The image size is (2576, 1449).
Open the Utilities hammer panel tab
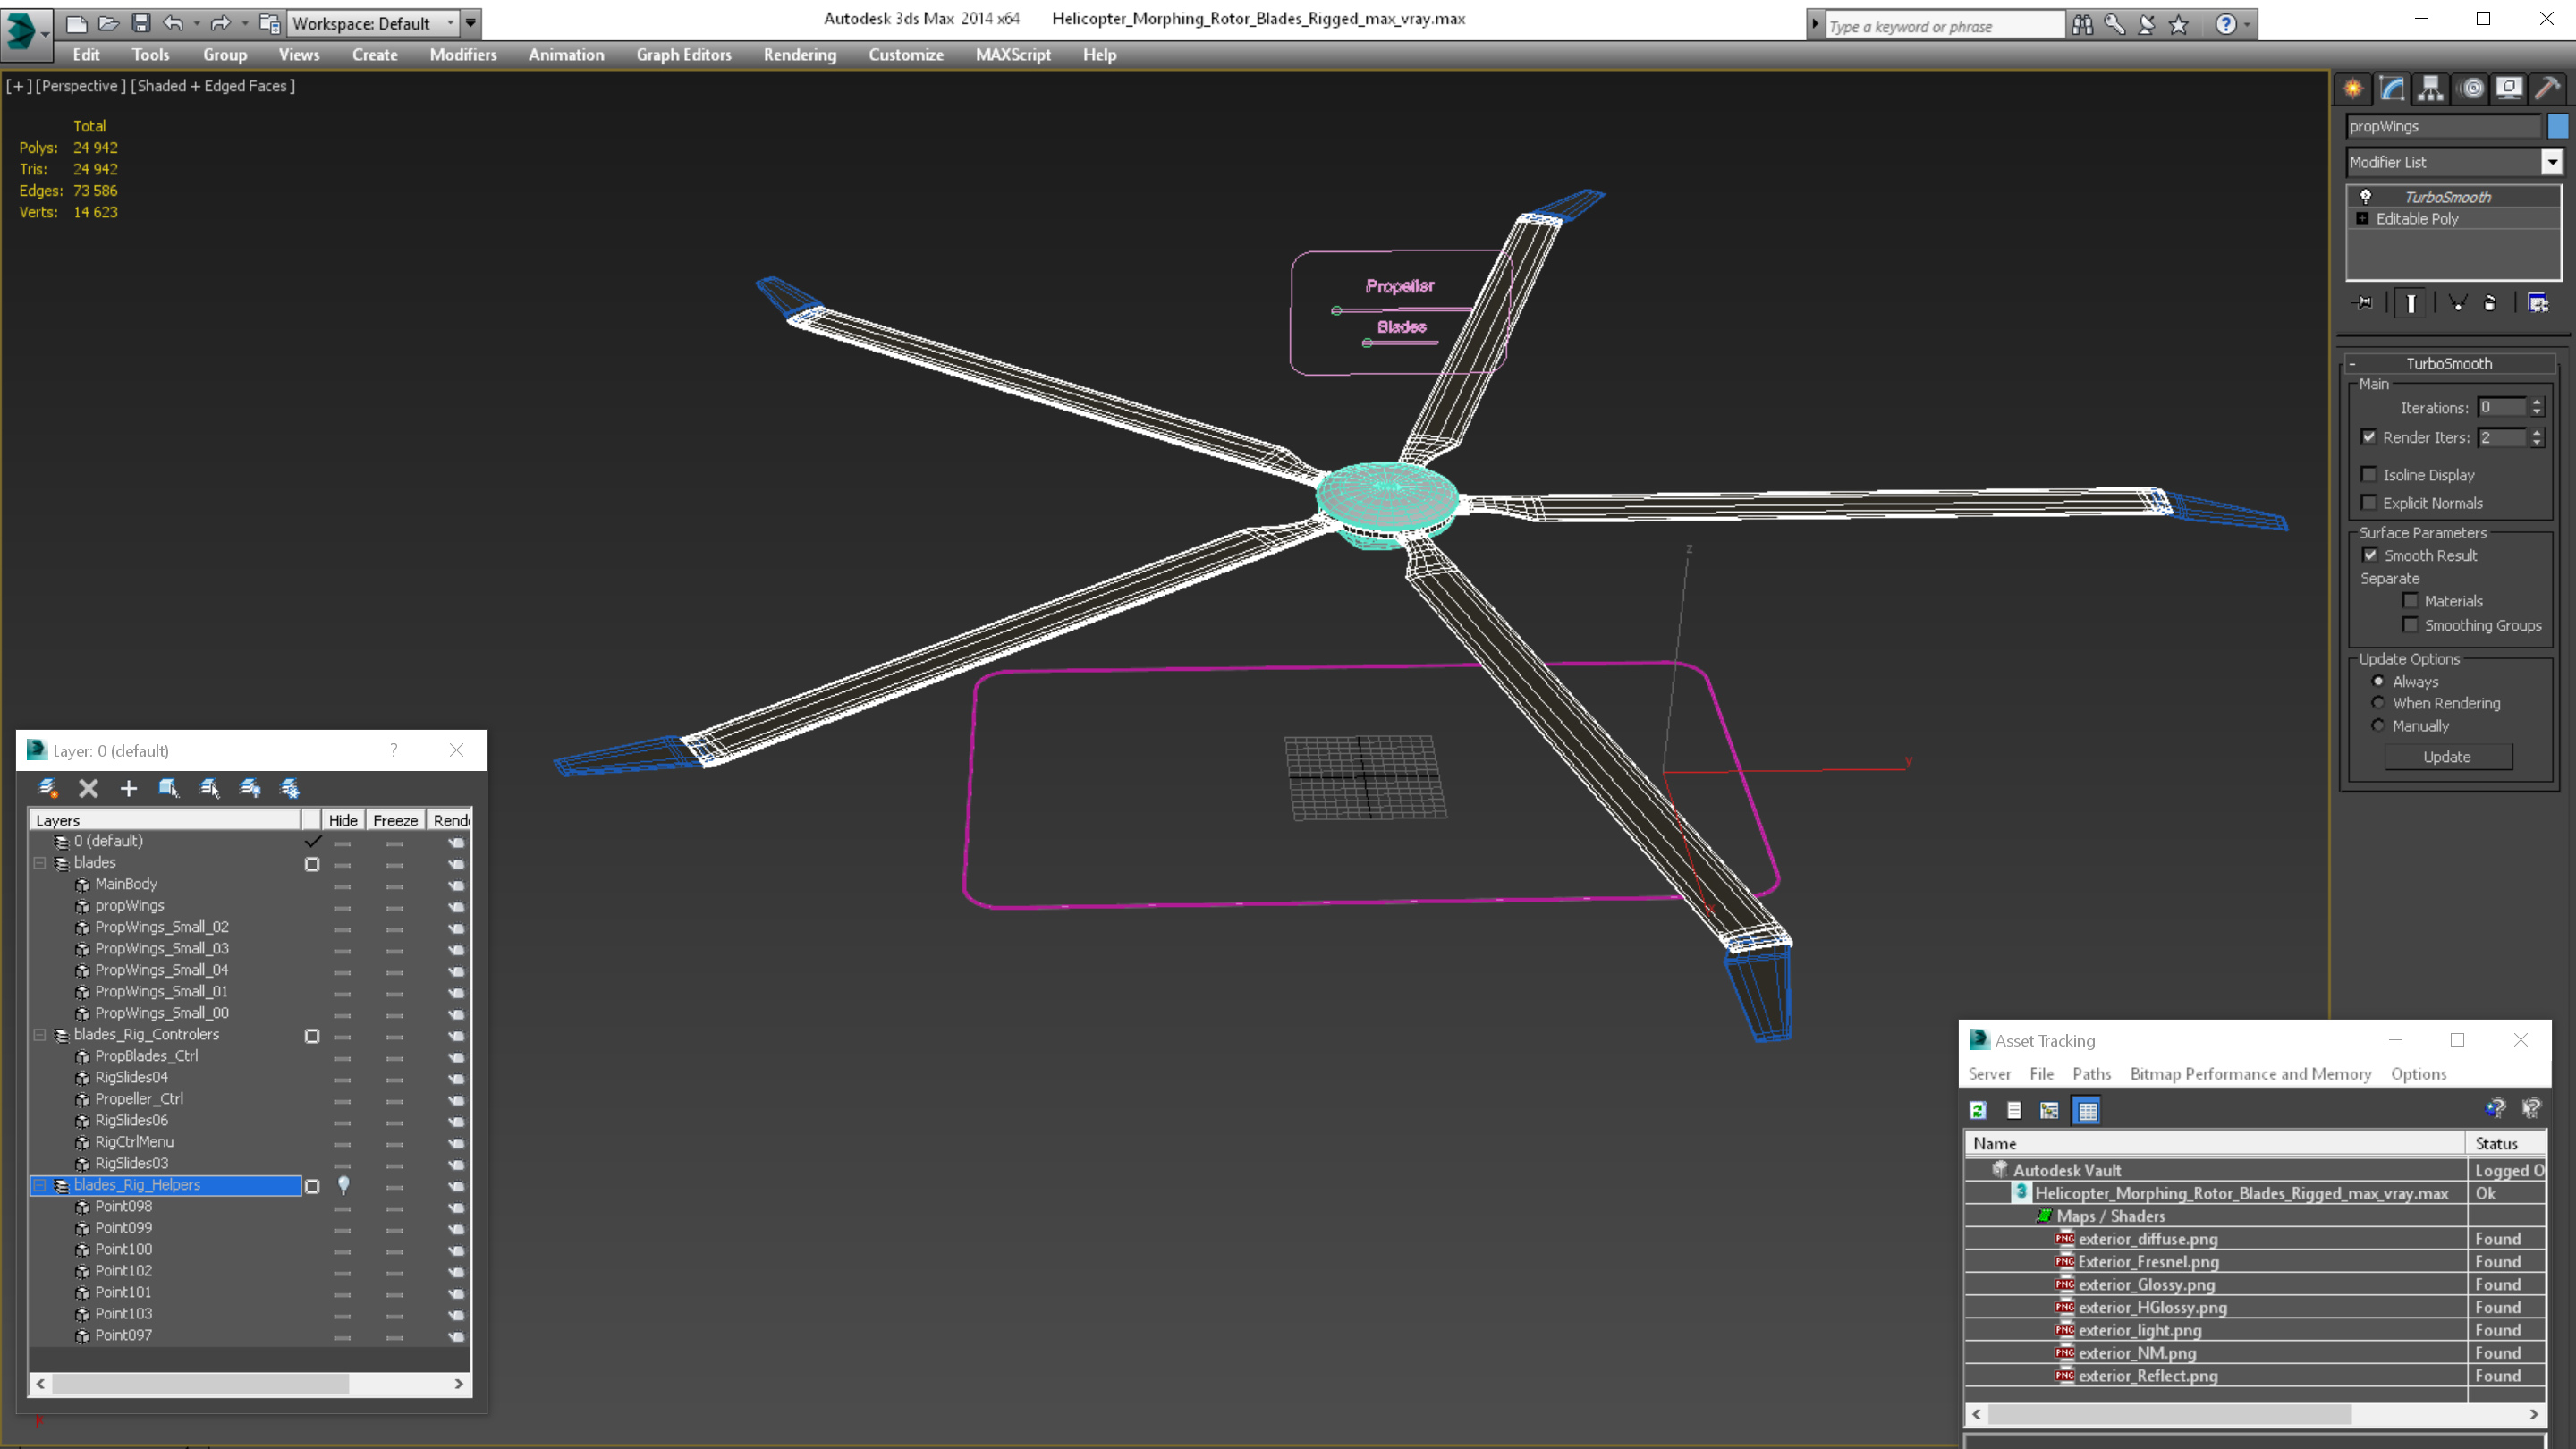point(2548,89)
